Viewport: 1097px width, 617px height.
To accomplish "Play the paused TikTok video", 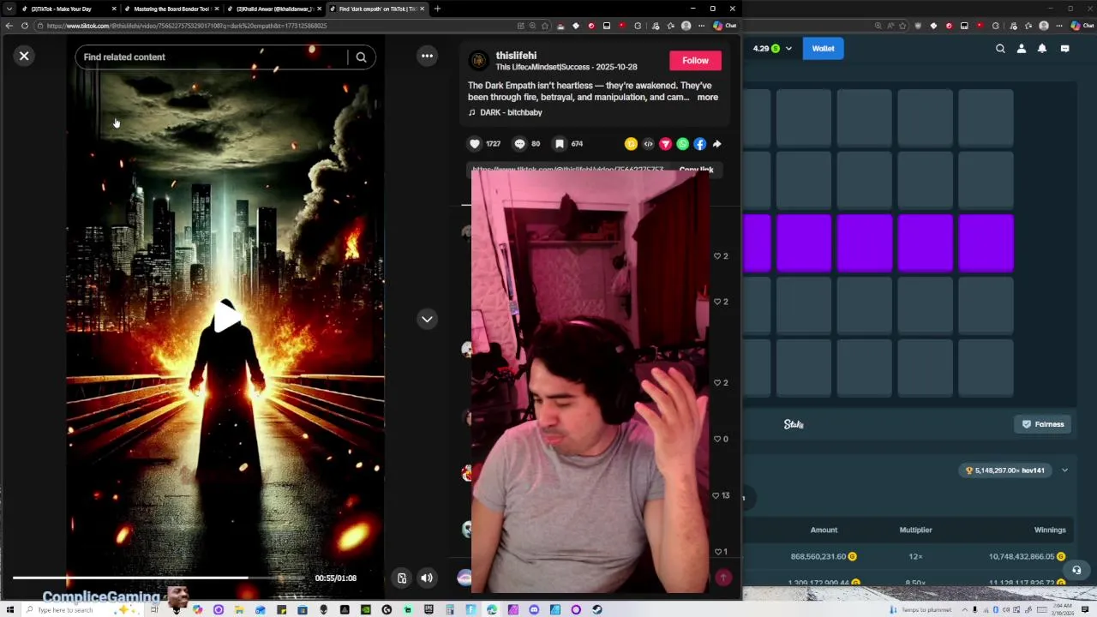I will [x=225, y=316].
